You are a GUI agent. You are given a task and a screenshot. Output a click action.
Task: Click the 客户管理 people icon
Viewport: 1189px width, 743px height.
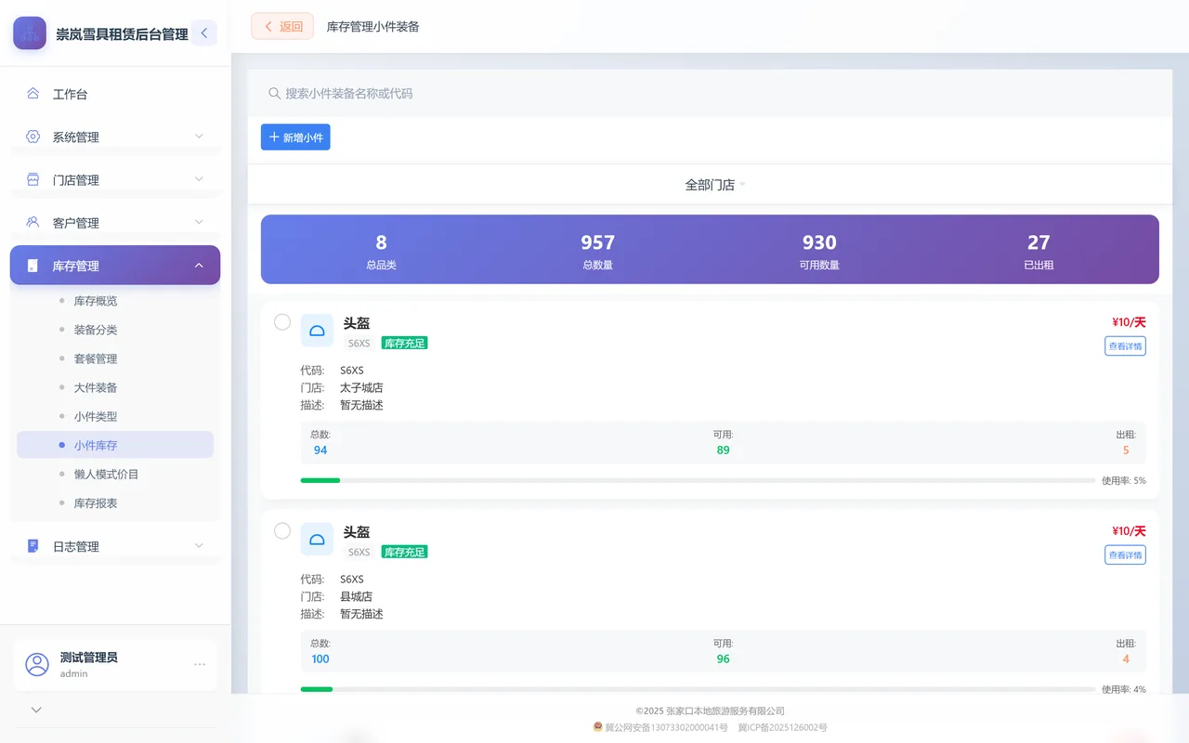[33, 222]
